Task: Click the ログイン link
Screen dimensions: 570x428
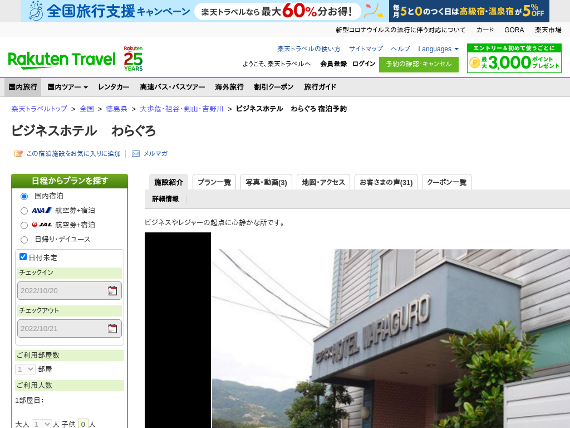Action: pyautogui.click(x=363, y=64)
